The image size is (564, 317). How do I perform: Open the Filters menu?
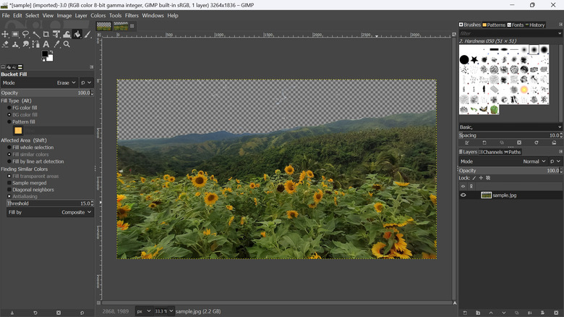132,15
